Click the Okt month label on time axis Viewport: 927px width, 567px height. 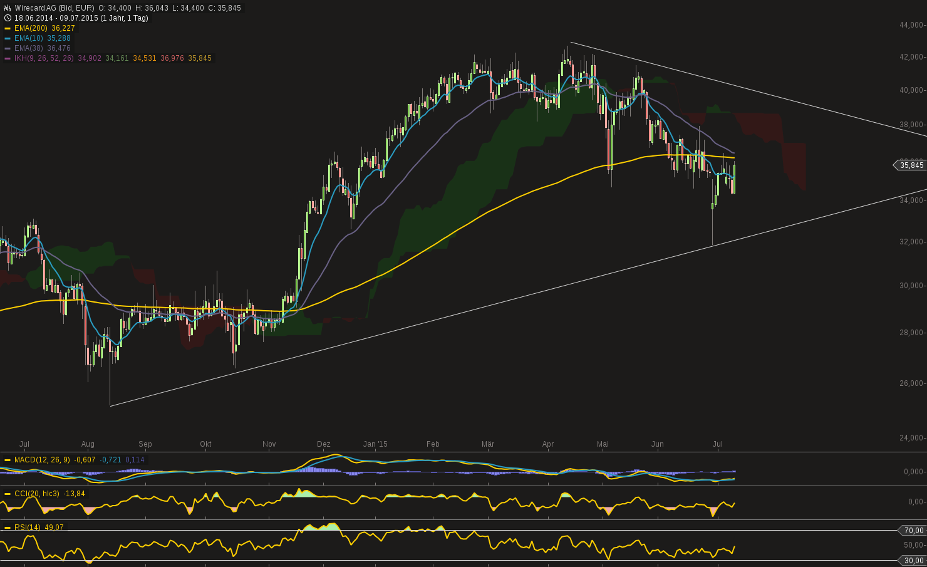(205, 444)
